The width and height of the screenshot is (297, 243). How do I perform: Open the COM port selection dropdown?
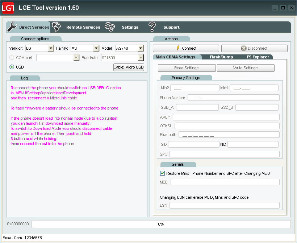pos(76,58)
